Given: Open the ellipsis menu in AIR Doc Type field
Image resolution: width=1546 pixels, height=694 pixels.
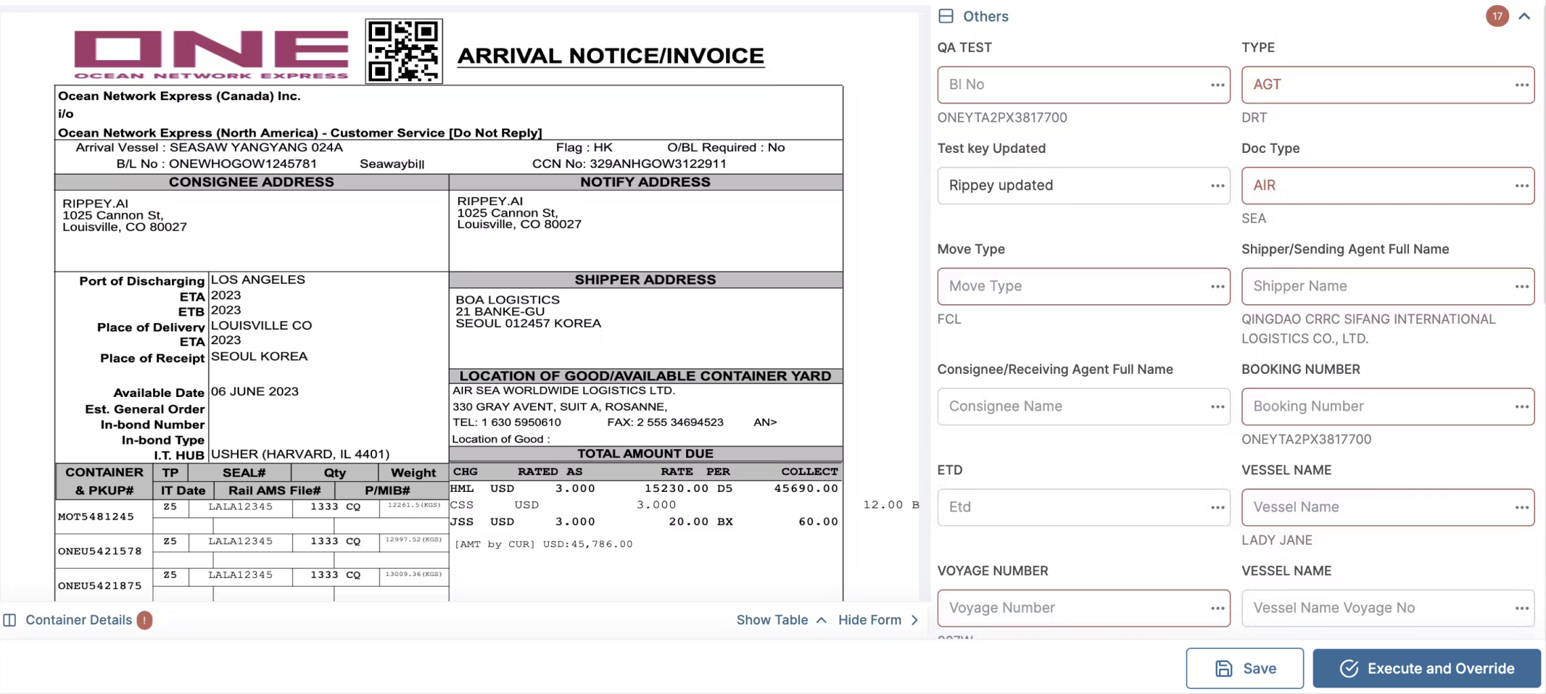Looking at the screenshot, I should (1521, 185).
